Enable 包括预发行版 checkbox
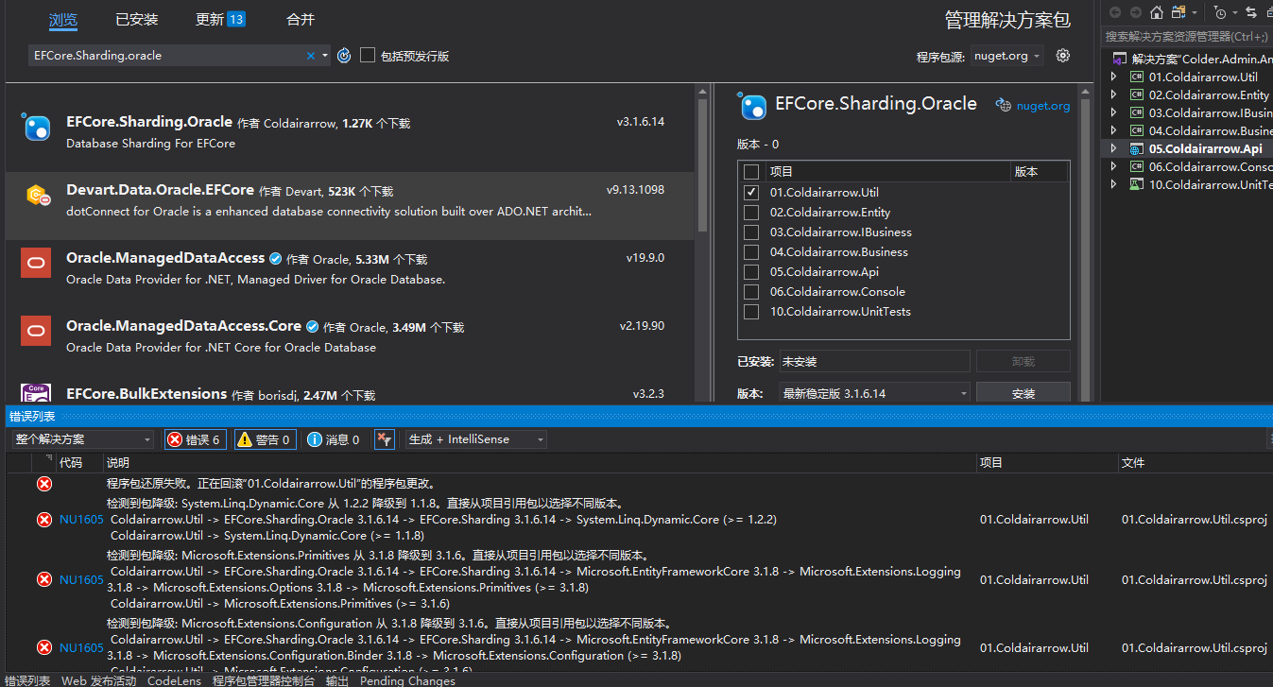The height and width of the screenshot is (687, 1273). [x=367, y=55]
